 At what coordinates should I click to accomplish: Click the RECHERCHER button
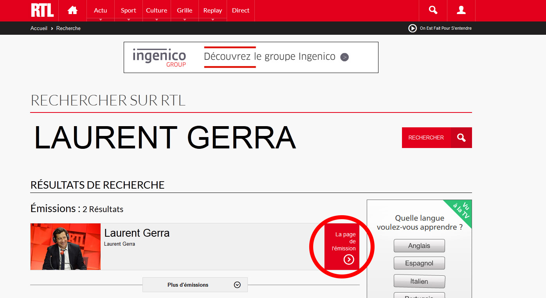426,137
